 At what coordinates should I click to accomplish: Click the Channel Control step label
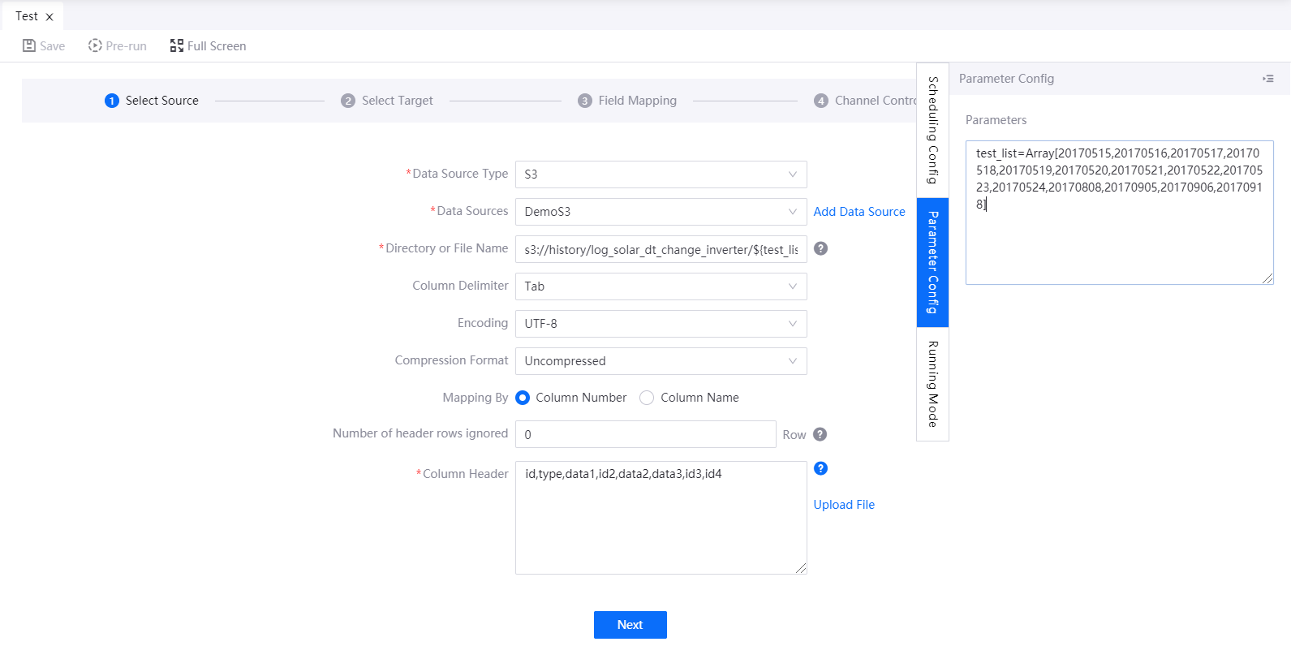point(876,101)
